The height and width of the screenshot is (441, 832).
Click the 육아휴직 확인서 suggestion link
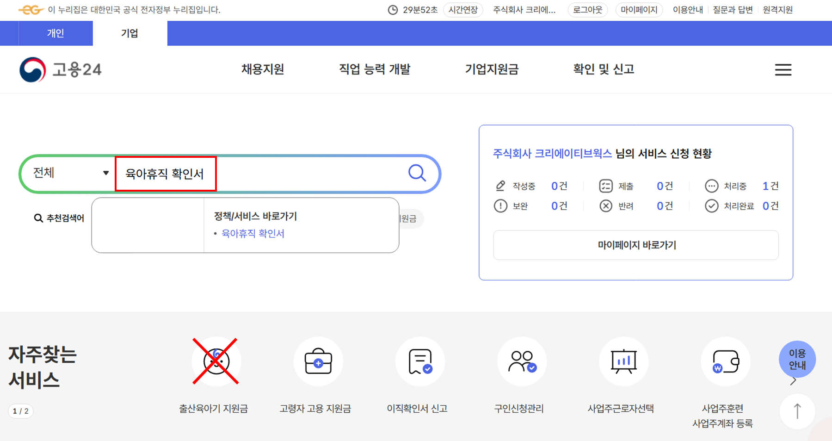pos(253,233)
